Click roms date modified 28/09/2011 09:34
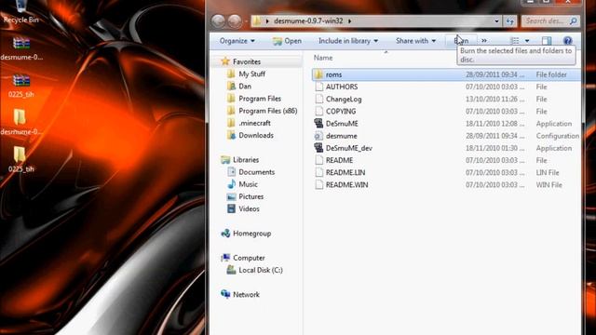 point(494,74)
